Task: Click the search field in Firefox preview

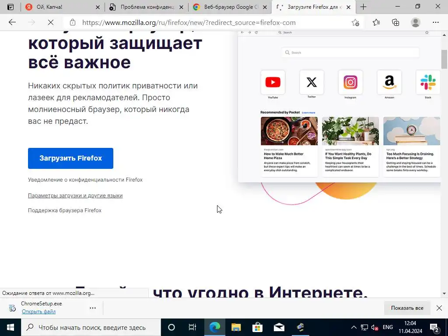Action: pos(350,52)
